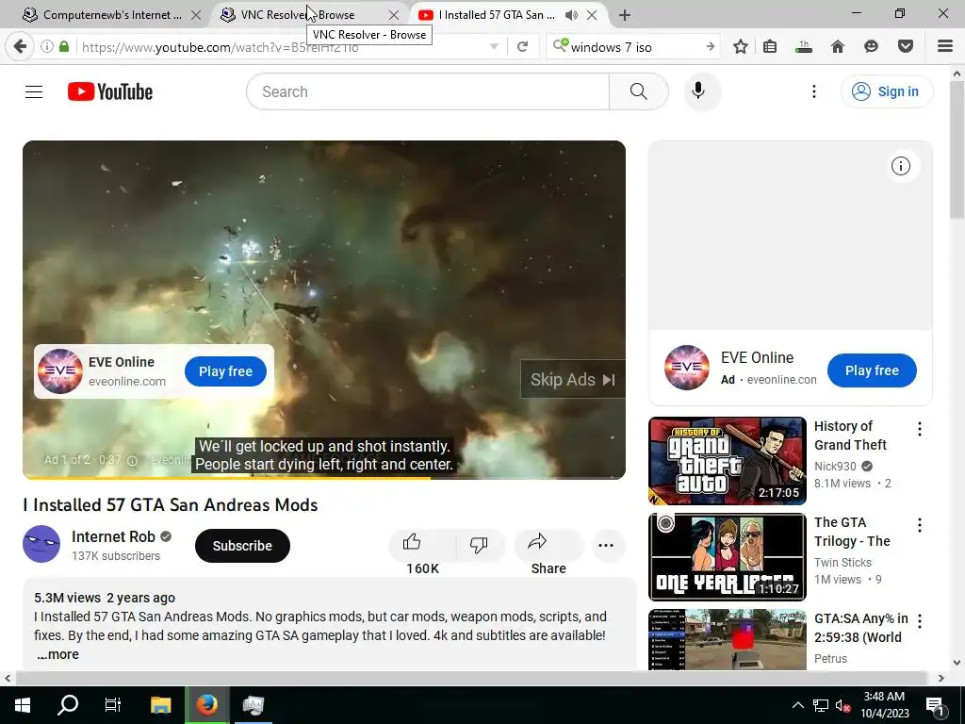
Task: Open the Windows notification center
Action: pyautogui.click(x=936, y=705)
